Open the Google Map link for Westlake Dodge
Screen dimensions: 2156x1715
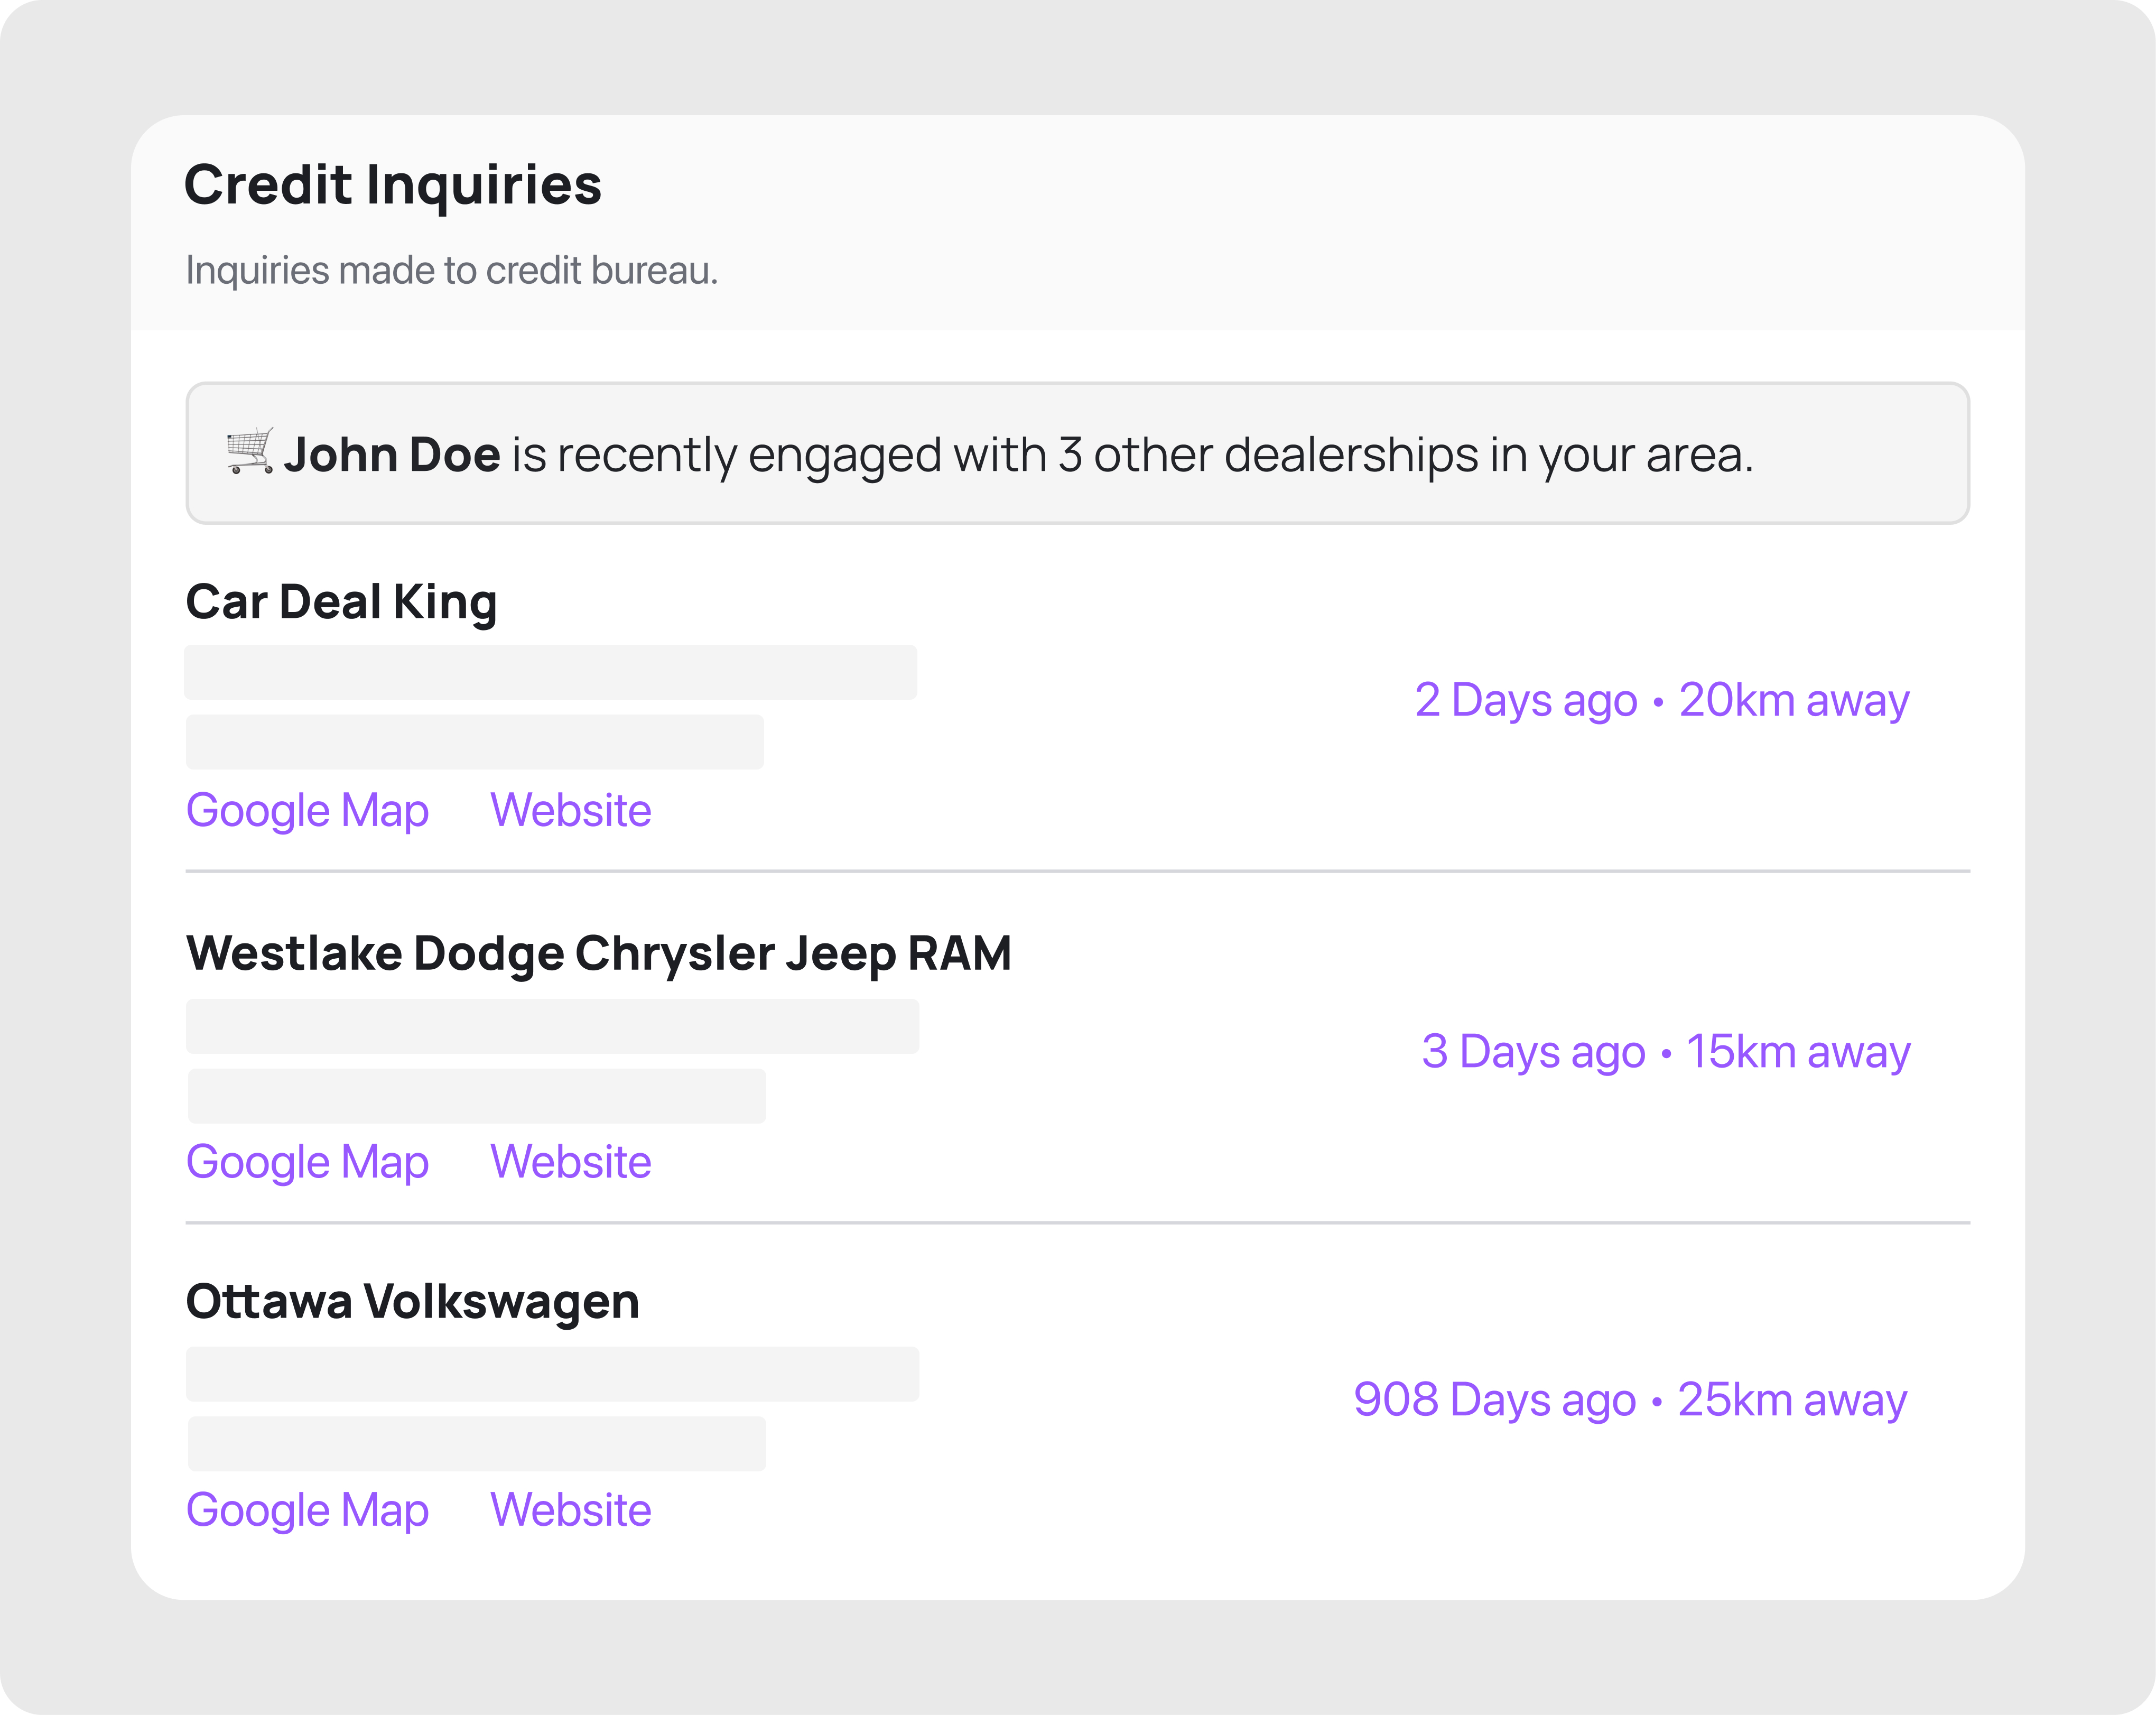[307, 1162]
